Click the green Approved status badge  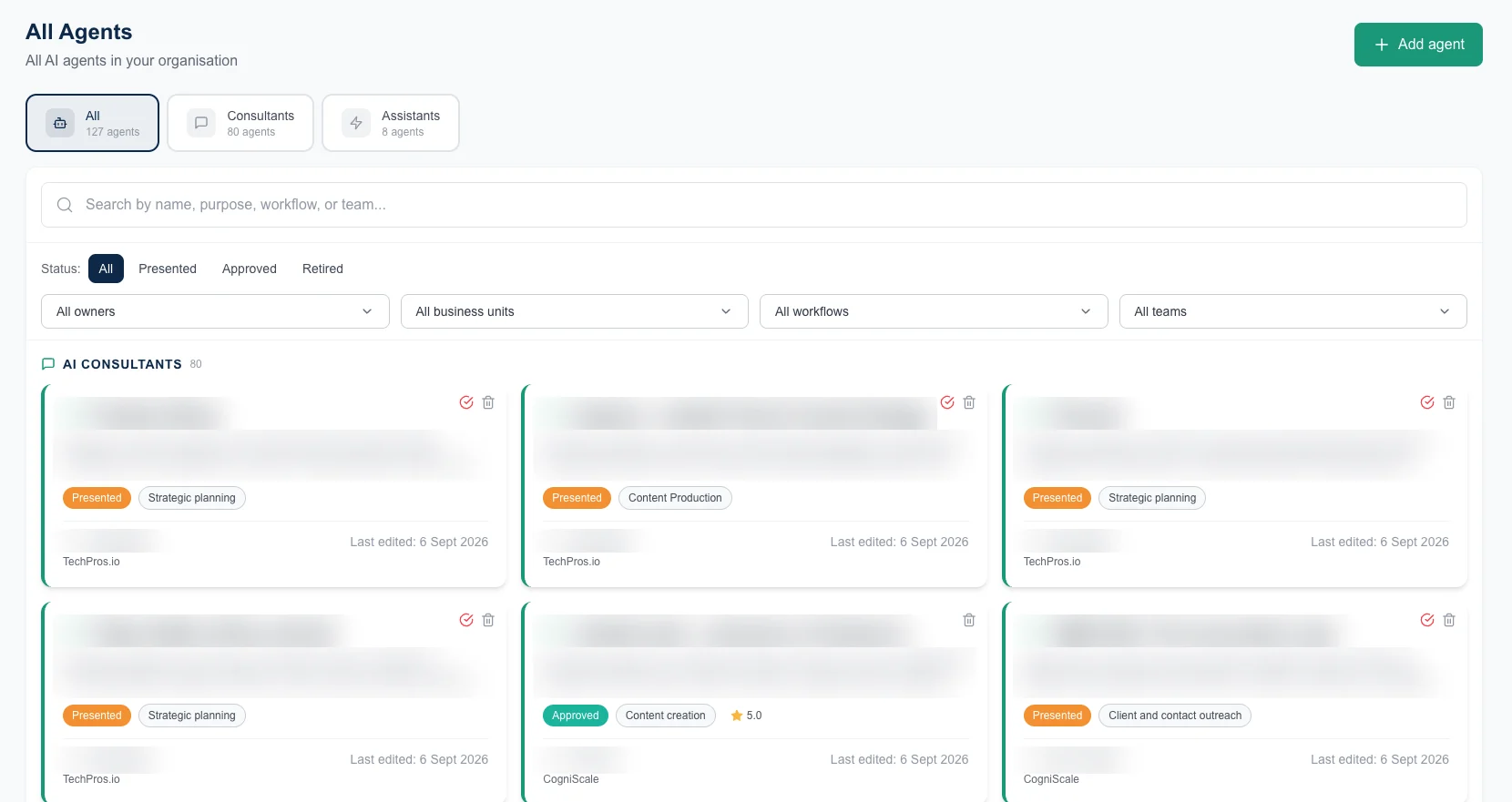[x=576, y=716]
